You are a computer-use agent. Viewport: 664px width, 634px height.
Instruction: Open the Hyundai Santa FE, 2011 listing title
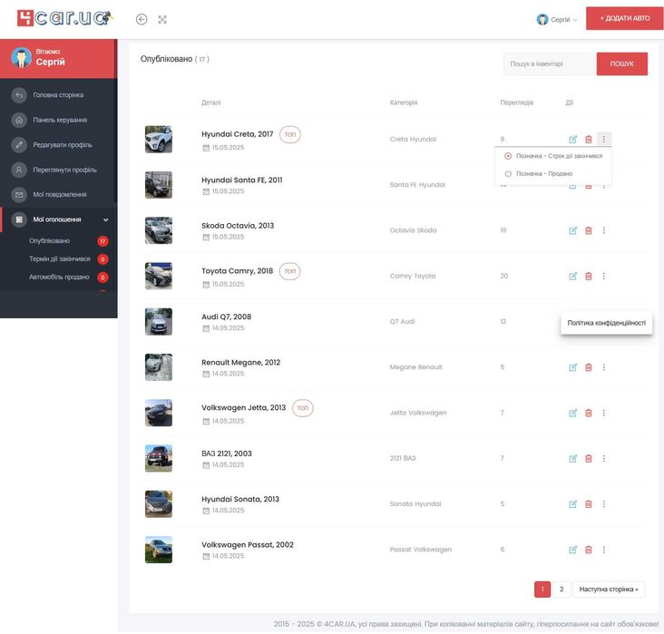pos(242,180)
